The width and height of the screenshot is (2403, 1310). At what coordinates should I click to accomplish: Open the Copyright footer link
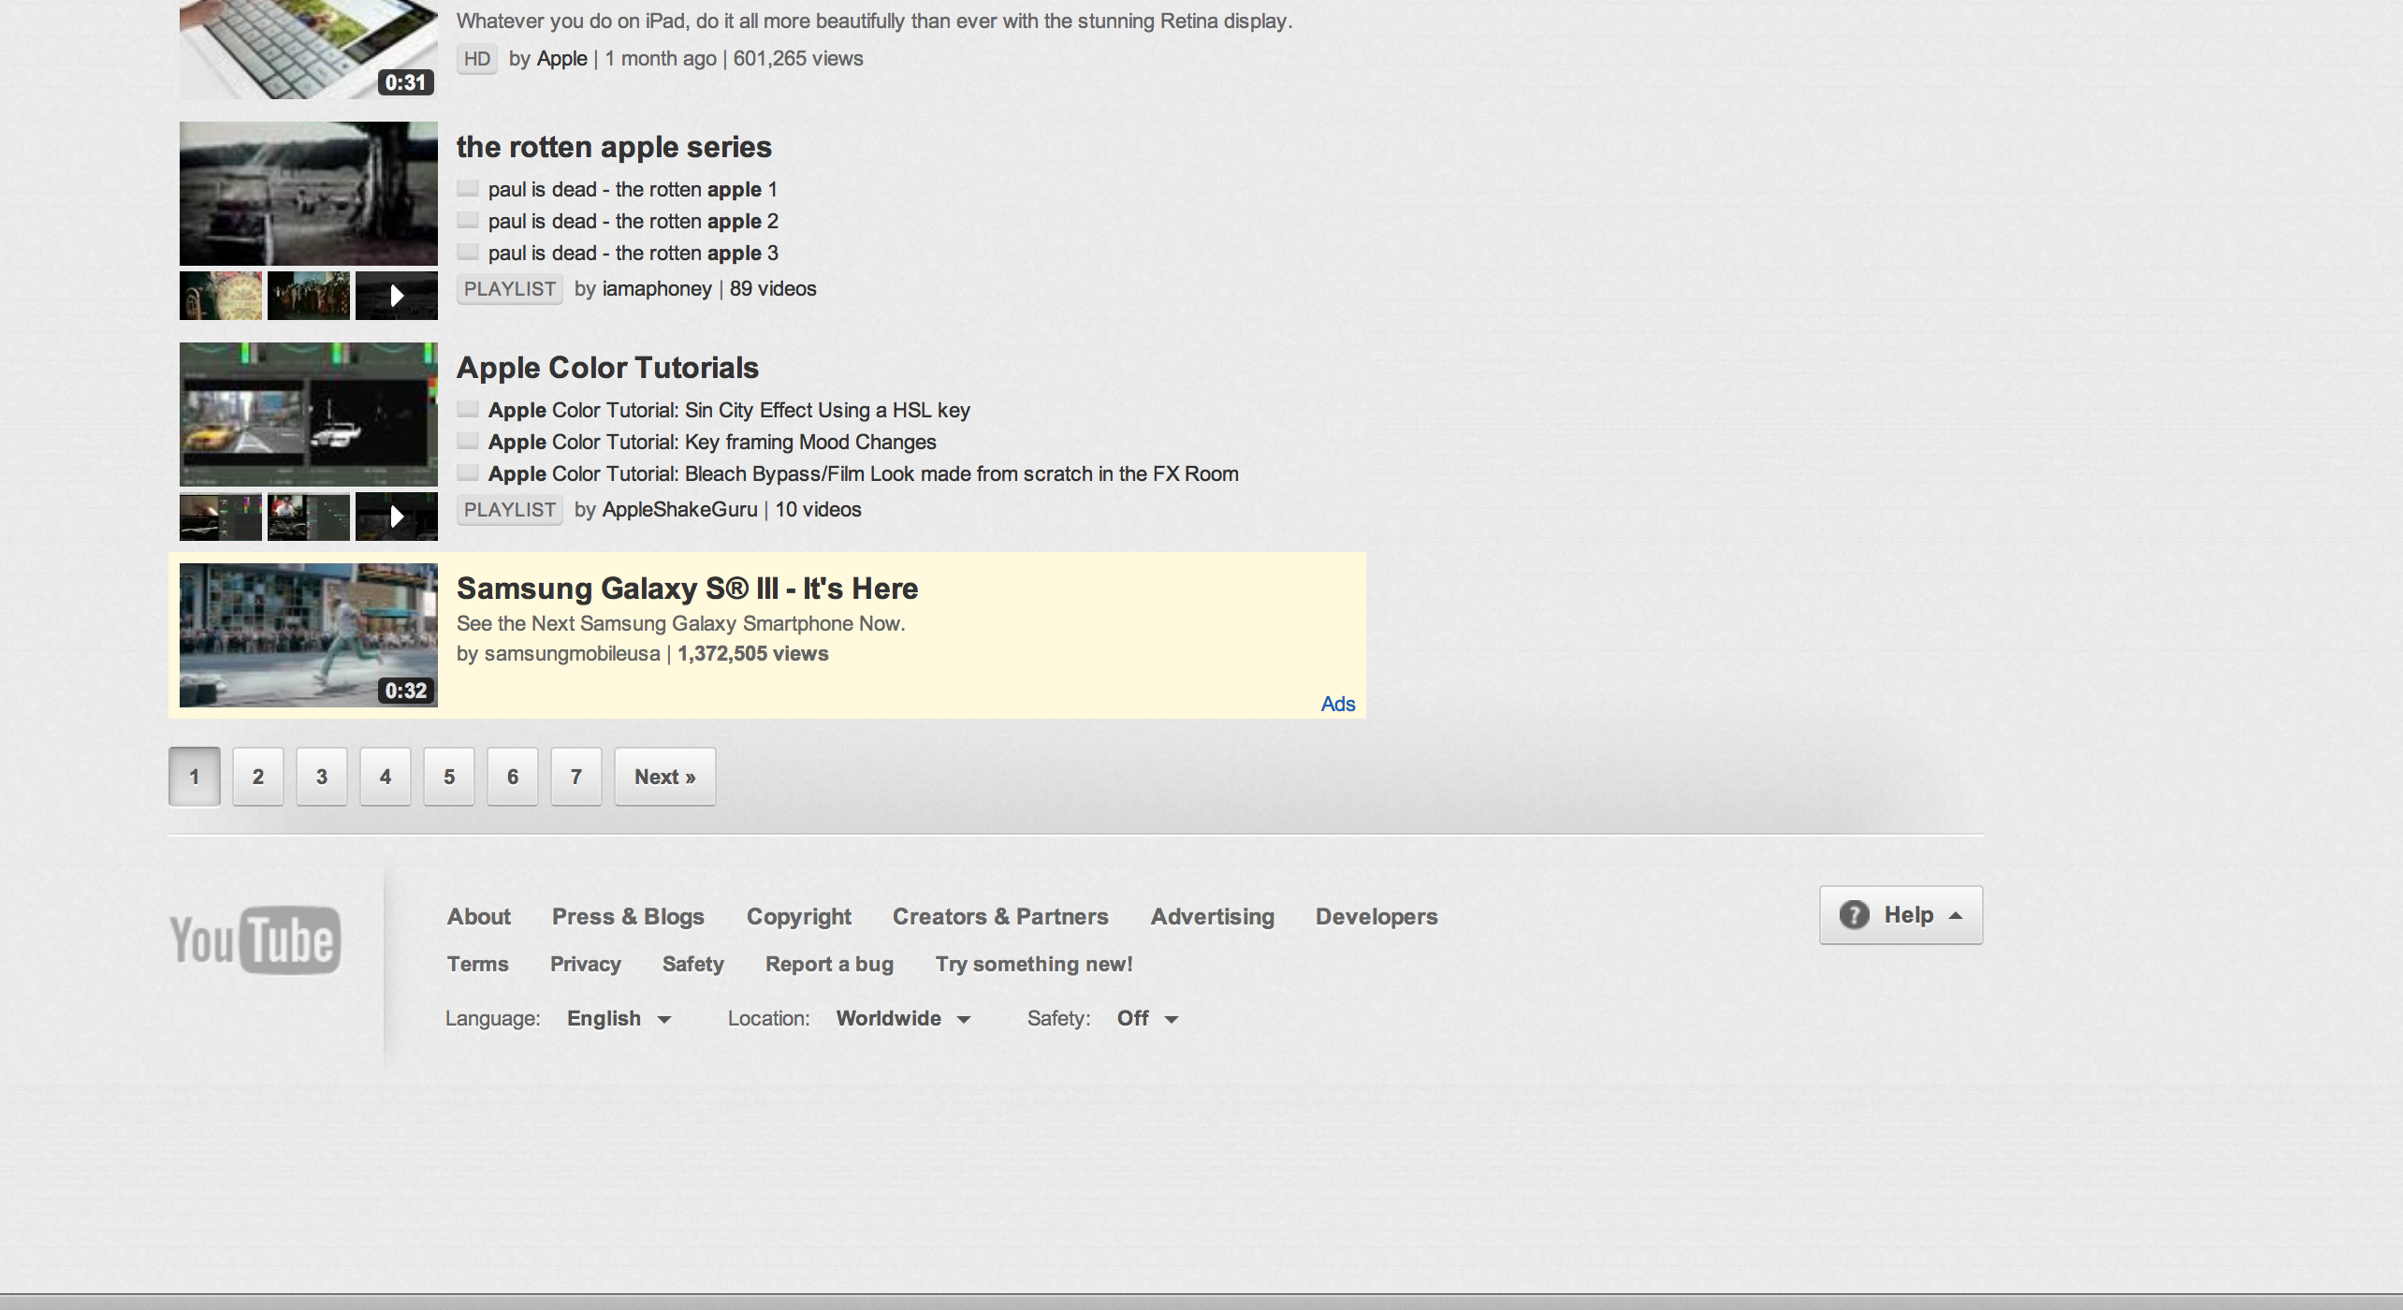(799, 916)
